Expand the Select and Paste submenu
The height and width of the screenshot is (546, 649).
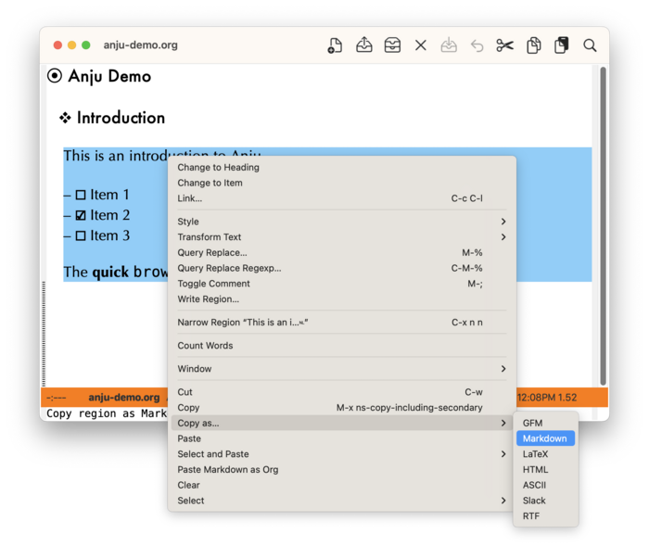(342, 454)
